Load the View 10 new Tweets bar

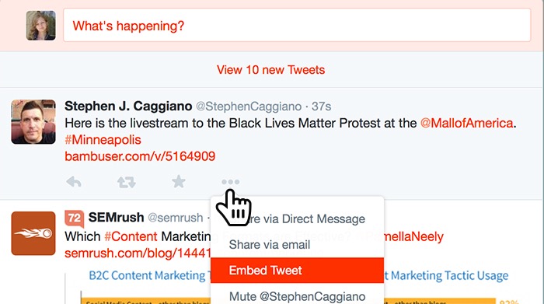click(x=271, y=70)
